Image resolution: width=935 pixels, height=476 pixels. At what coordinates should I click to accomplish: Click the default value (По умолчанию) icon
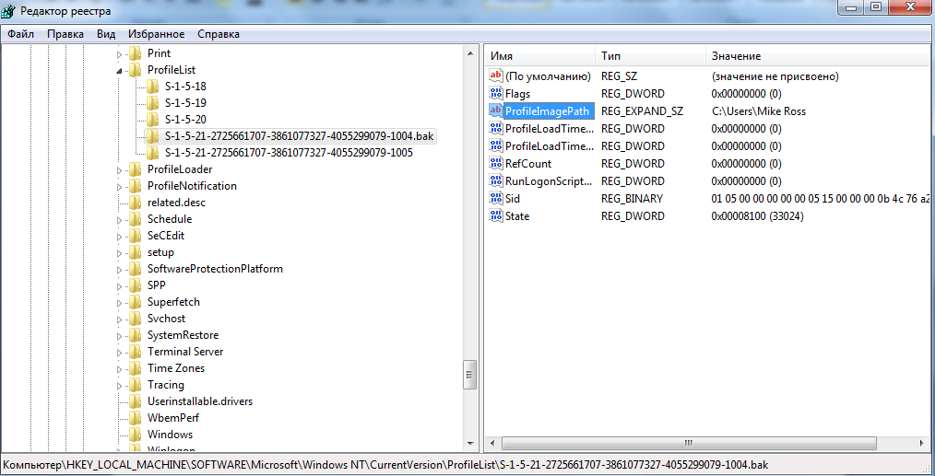(496, 76)
